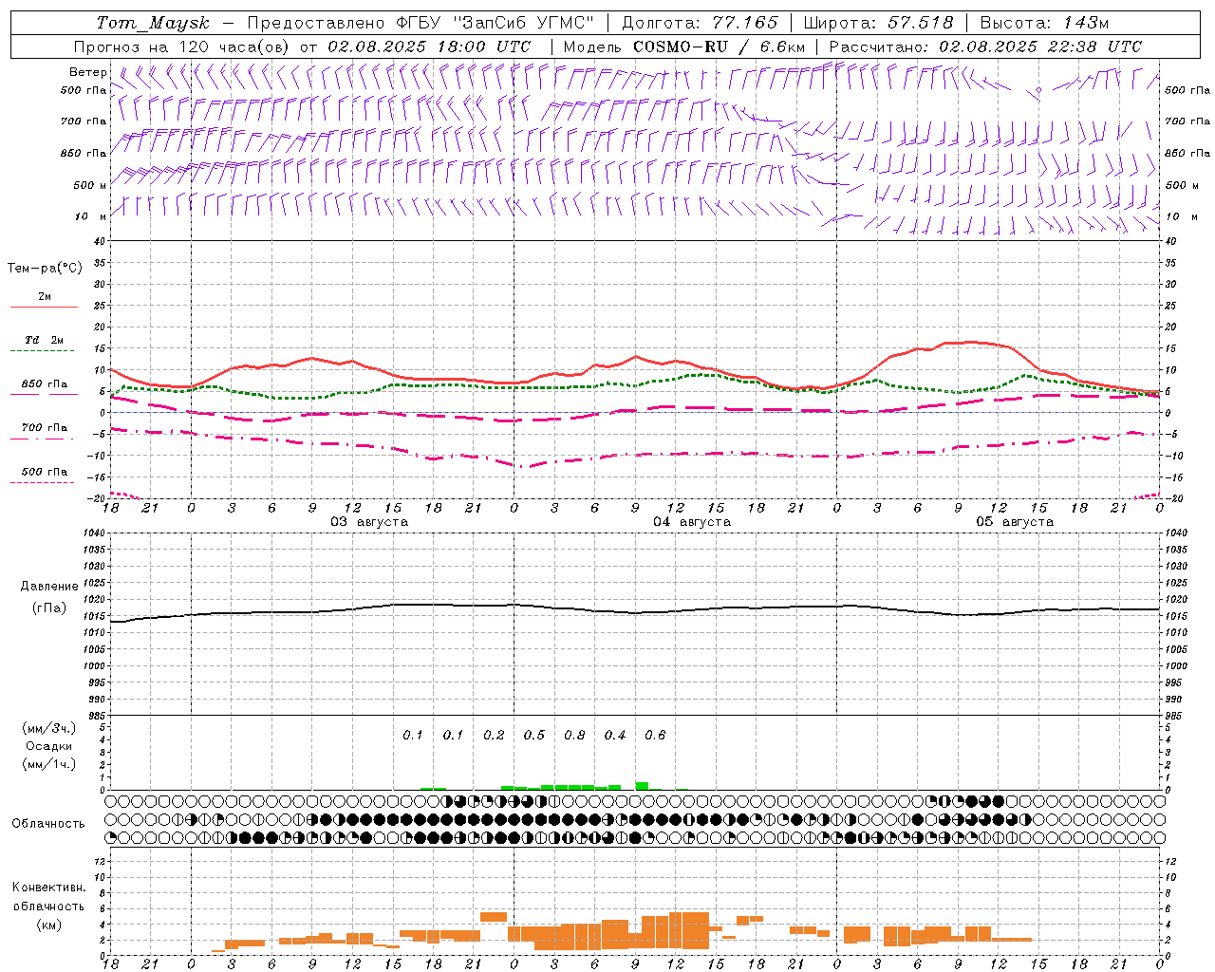Click the 2м temperature legend entry

pos(45,297)
